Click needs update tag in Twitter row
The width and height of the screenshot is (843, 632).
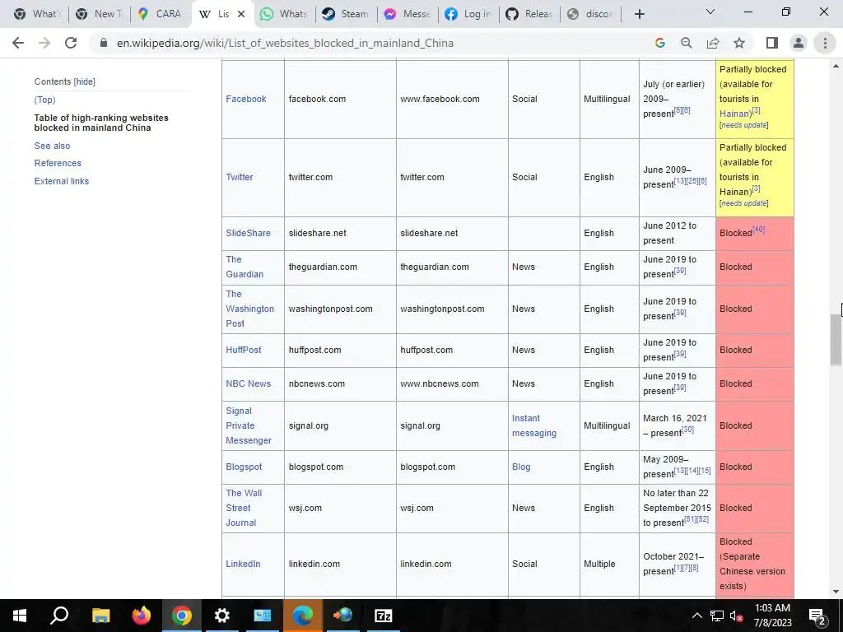(x=744, y=203)
